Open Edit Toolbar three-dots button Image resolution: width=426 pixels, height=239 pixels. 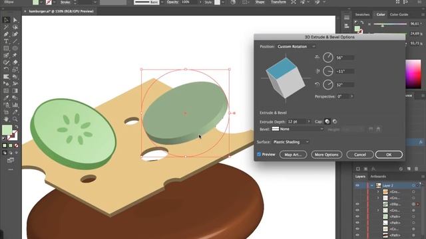pos(11,170)
